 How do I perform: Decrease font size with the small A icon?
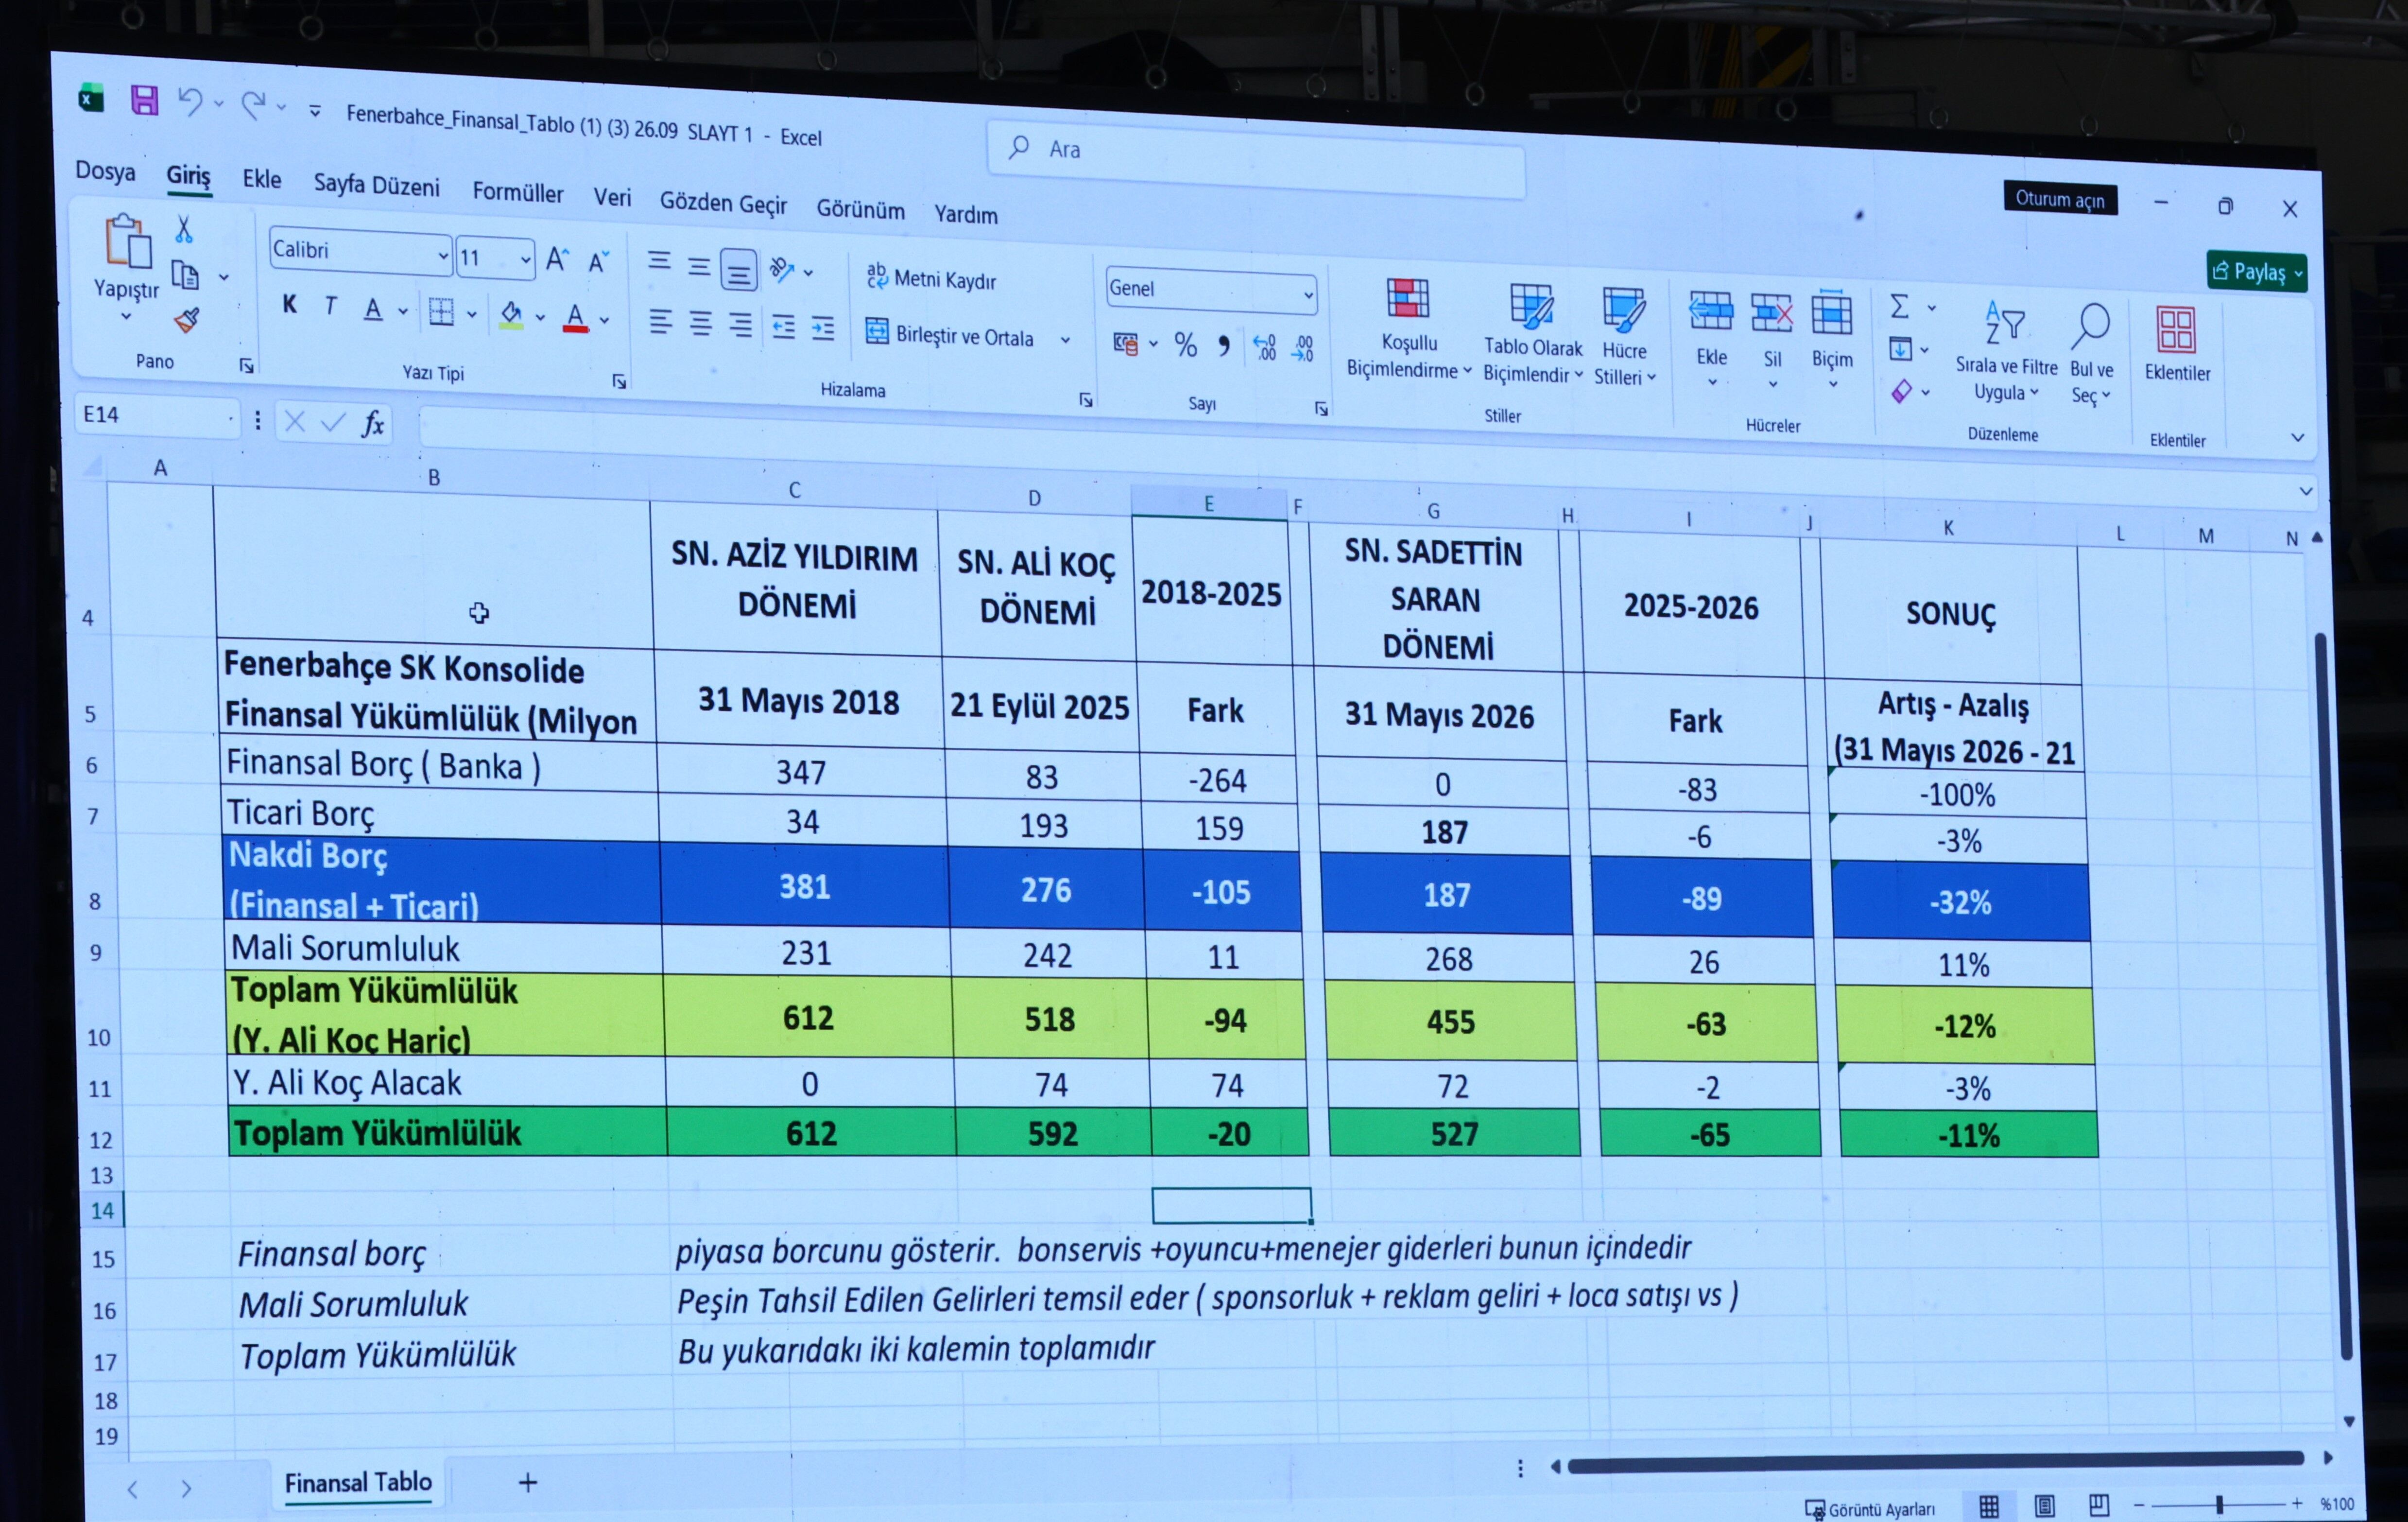pyautogui.click(x=598, y=262)
